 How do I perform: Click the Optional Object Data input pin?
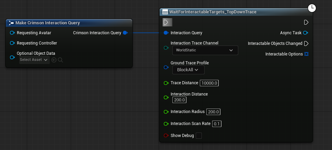[12, 57]
